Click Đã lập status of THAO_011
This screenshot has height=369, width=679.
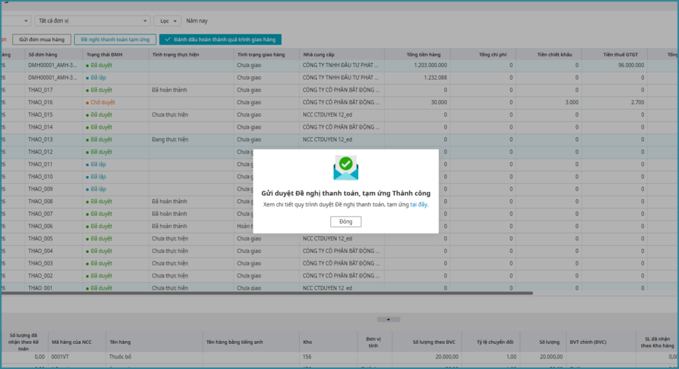pyautogui.click(x=98, y=165)
